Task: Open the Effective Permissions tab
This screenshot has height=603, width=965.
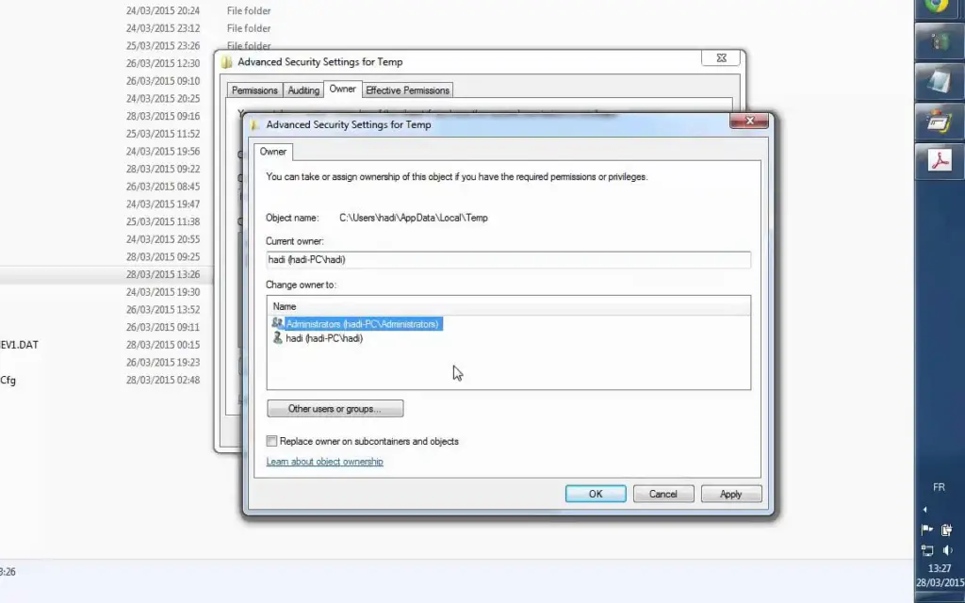Action: point(408,90)
